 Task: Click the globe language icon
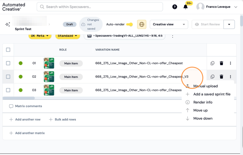coord(142,24)
